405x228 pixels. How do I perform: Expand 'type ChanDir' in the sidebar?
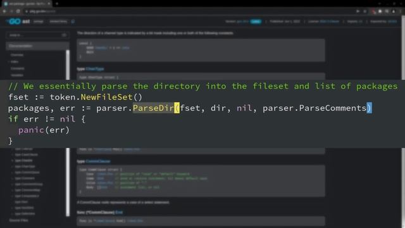(x=23, y=160)
